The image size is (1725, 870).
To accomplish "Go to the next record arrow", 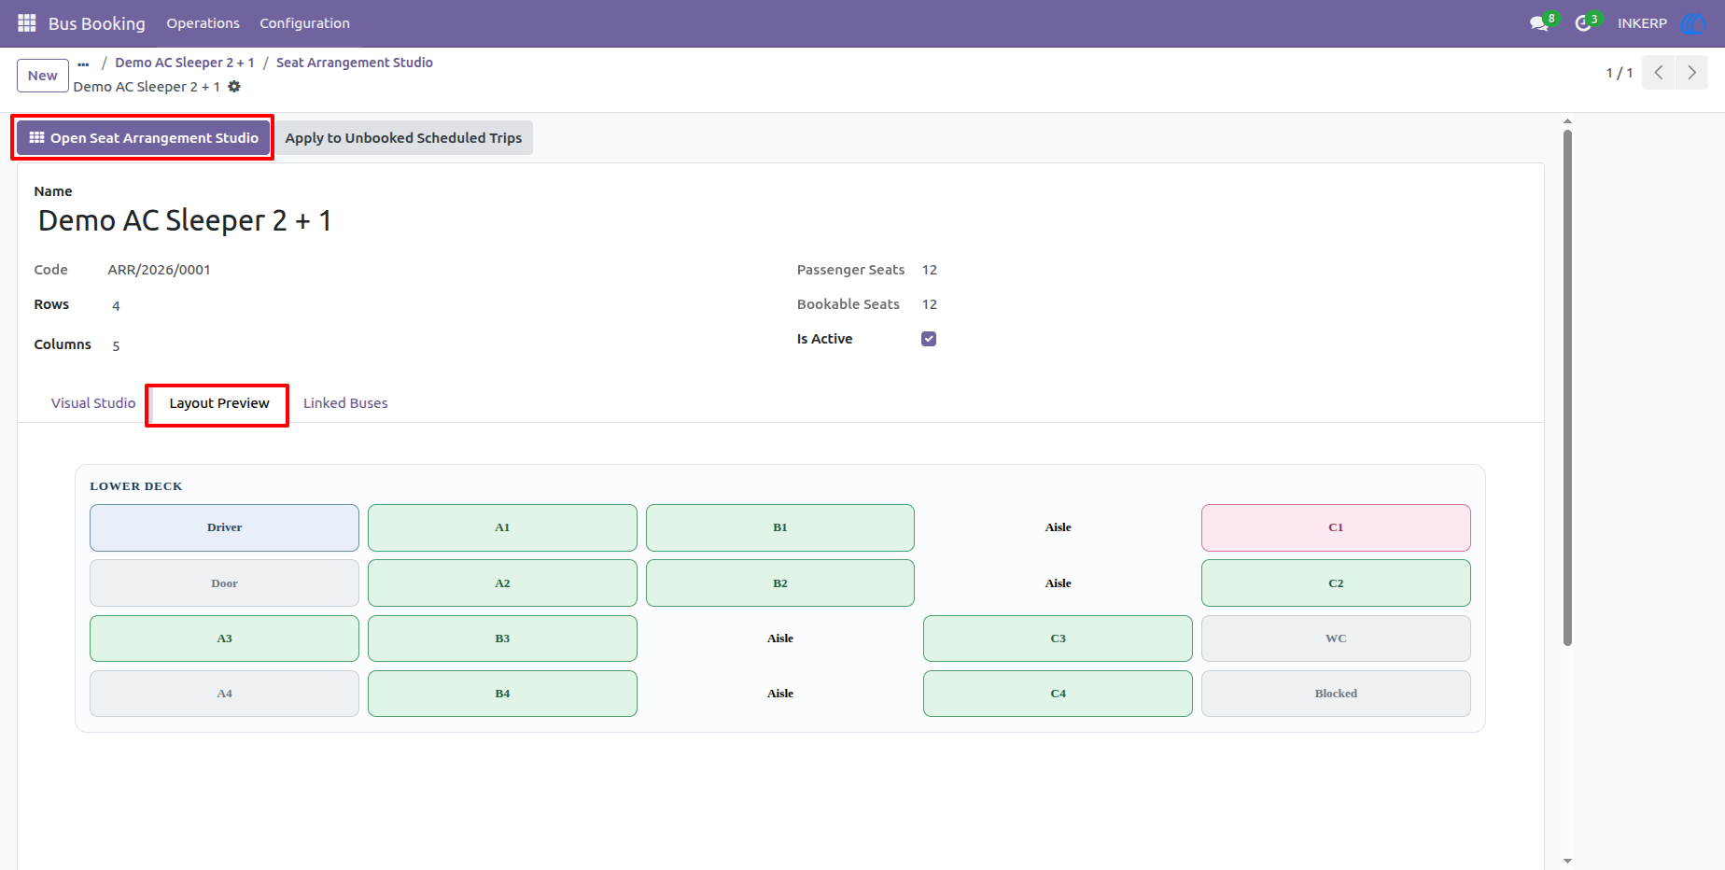I will click(x=1691, y=72).
